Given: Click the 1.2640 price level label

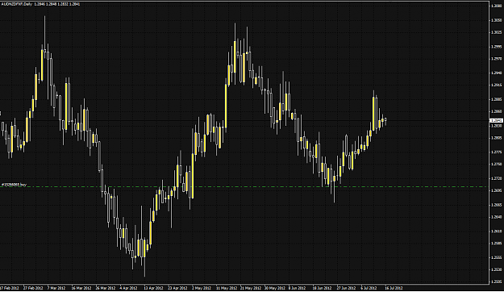Looking at the screenshot, I should (x=497, y=217).
